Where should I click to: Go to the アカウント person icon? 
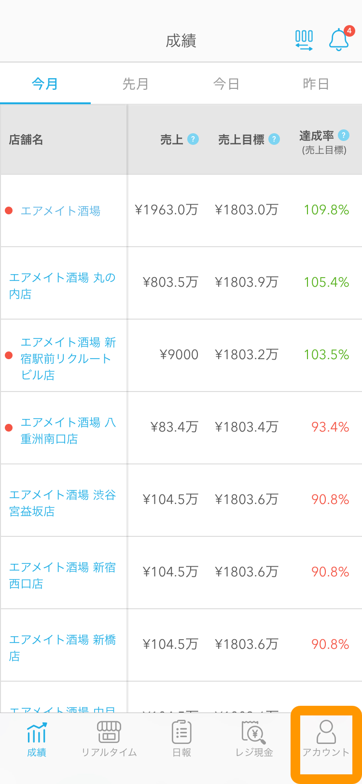(x=326, y=732)
